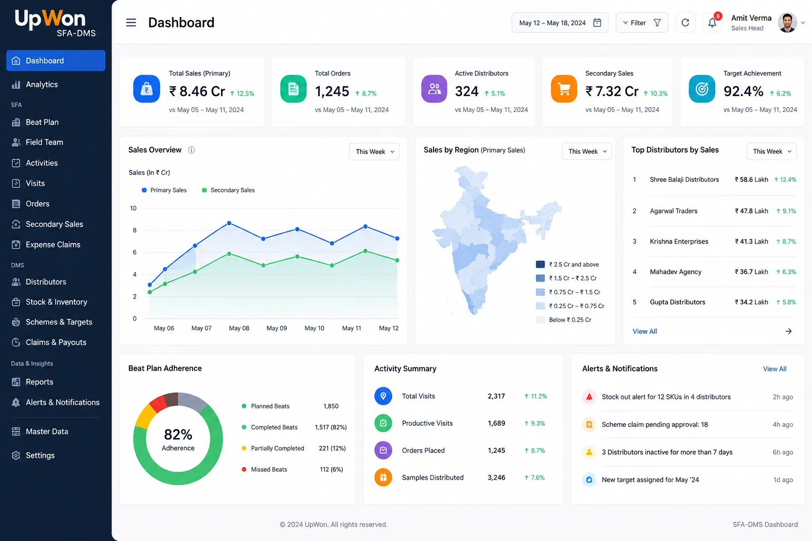The image size is (812, 541).
Task: Select Dashboard in the sidebar
Action: 56,61
